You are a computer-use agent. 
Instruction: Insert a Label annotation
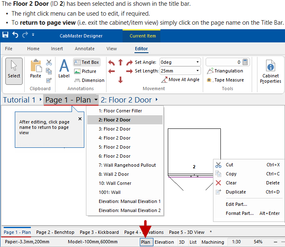[x=64, y=69]
